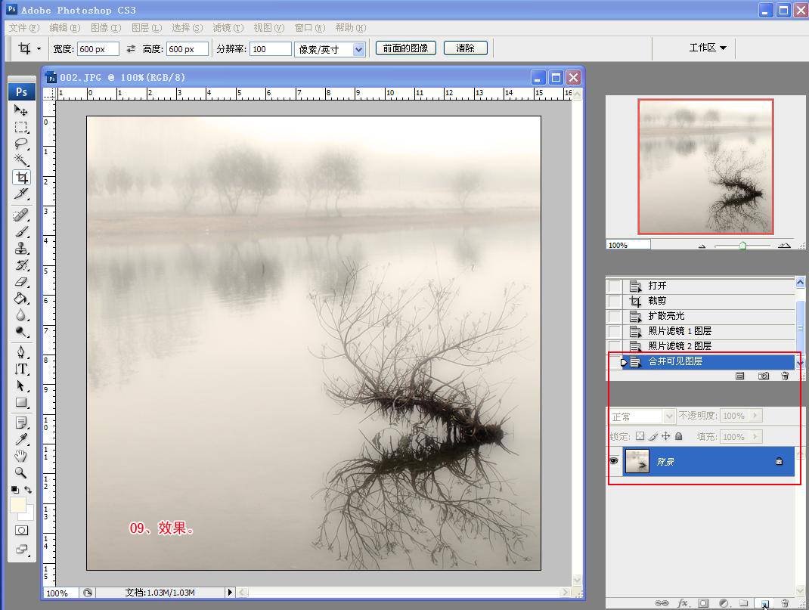Toggle lock position

coord(665,436)
